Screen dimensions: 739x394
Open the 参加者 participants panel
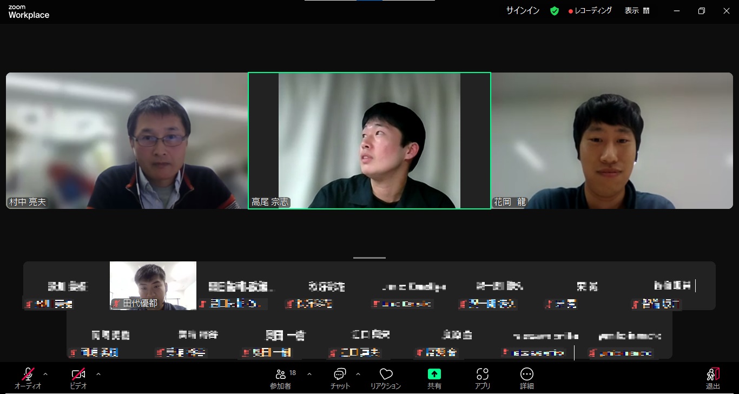click(281, 375)
